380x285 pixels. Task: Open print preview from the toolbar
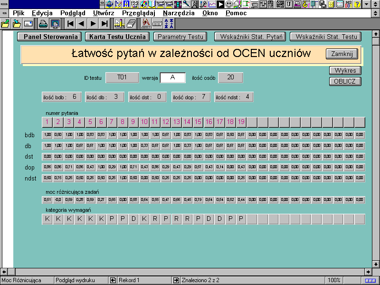coord(55,23)
